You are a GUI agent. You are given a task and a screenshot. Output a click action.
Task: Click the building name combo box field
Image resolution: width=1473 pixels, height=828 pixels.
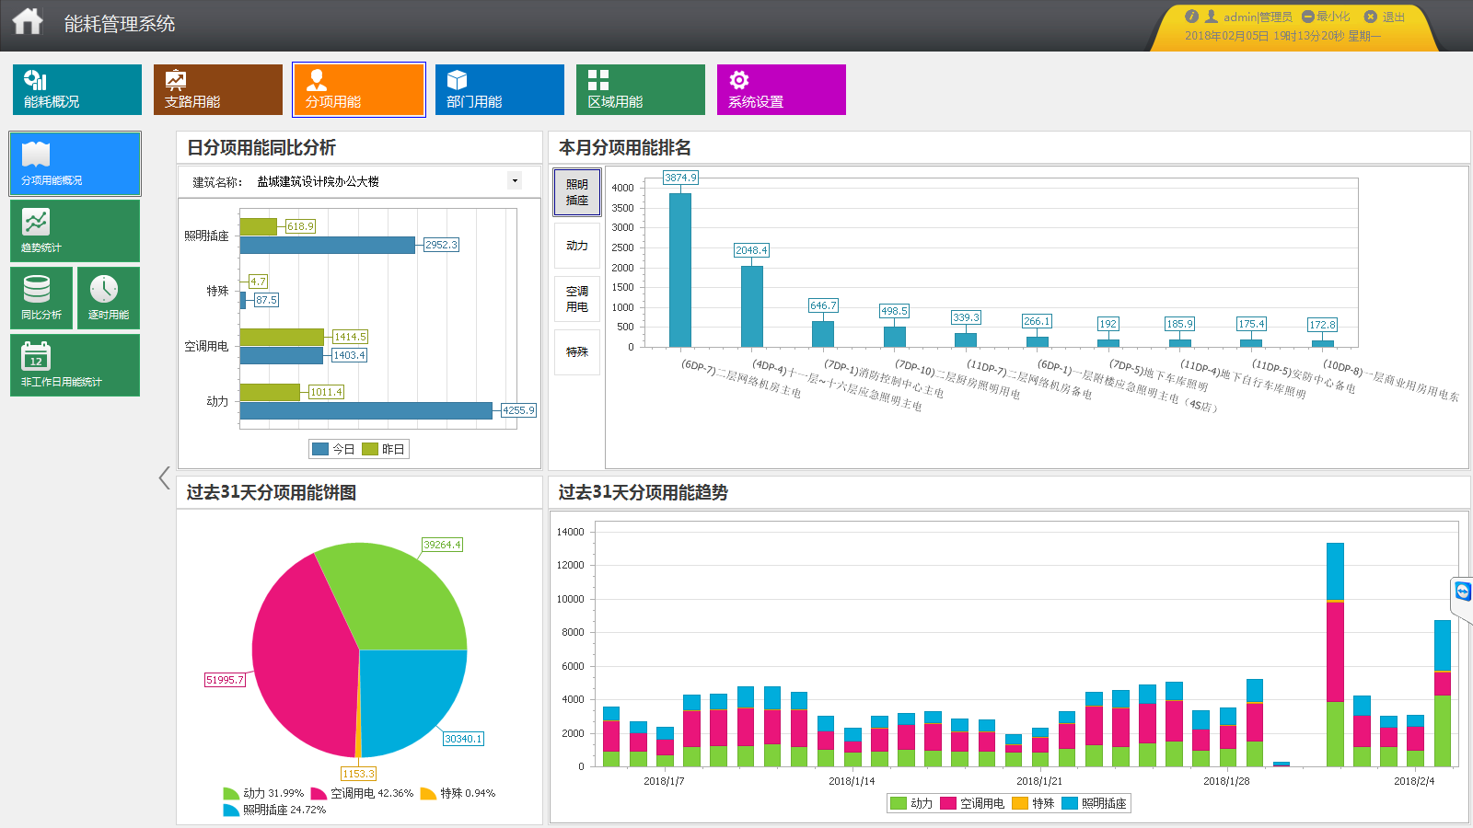(x=388, y=181)
